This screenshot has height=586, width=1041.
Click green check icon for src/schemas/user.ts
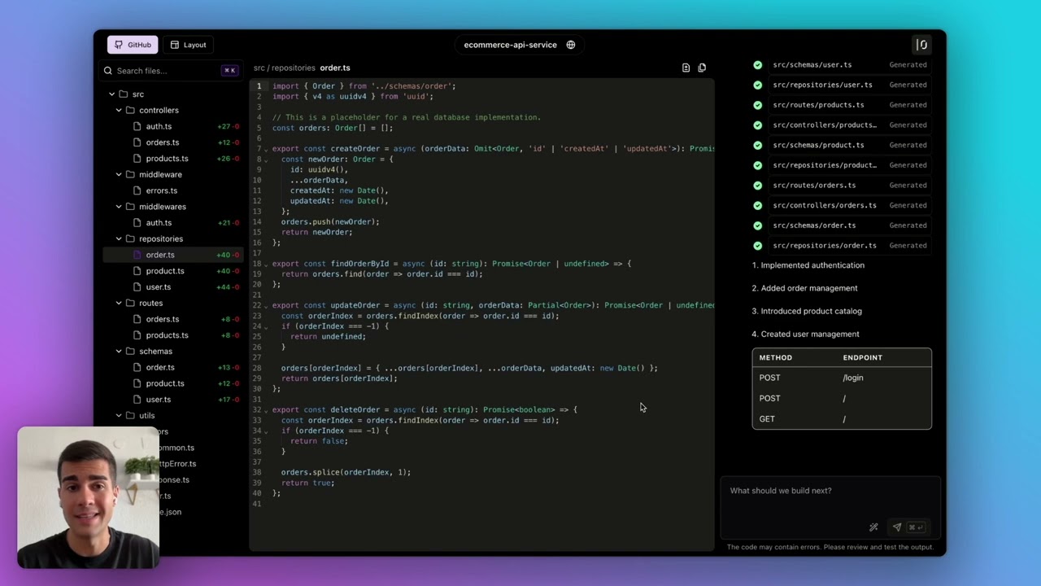point(758,64)
